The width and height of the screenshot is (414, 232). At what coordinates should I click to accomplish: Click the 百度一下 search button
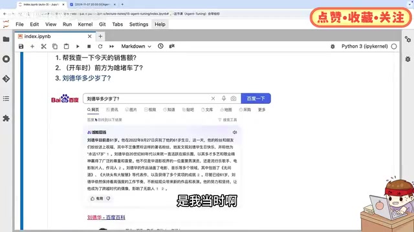[x=256, y=99]
